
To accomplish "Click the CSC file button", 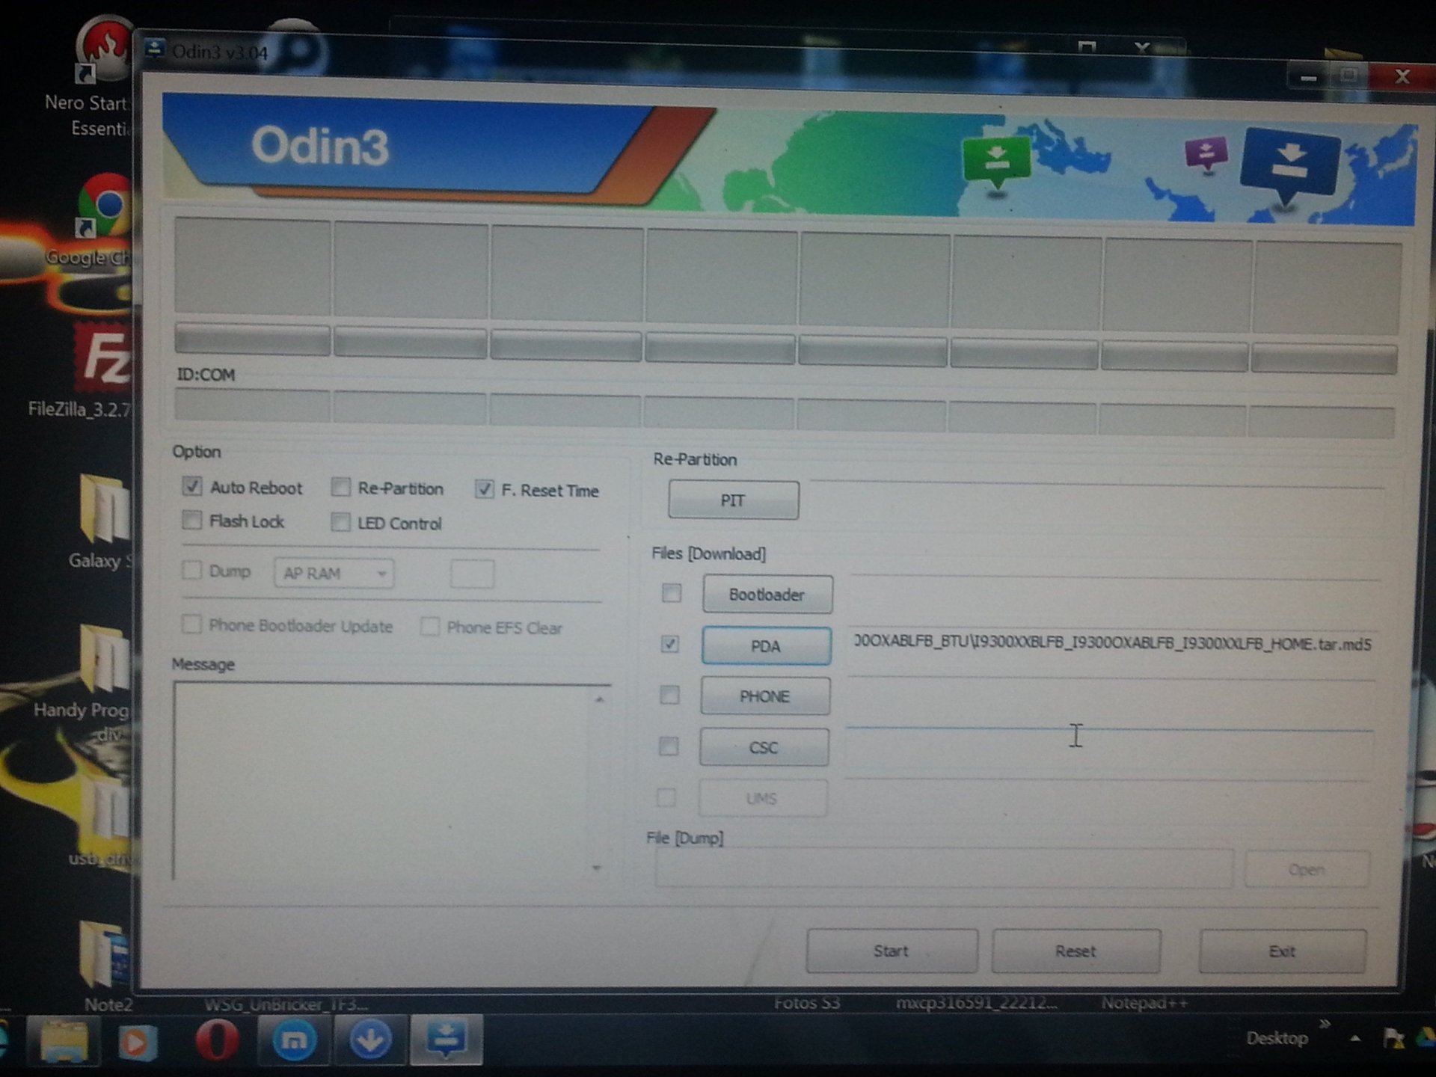I will pos(764,747).
